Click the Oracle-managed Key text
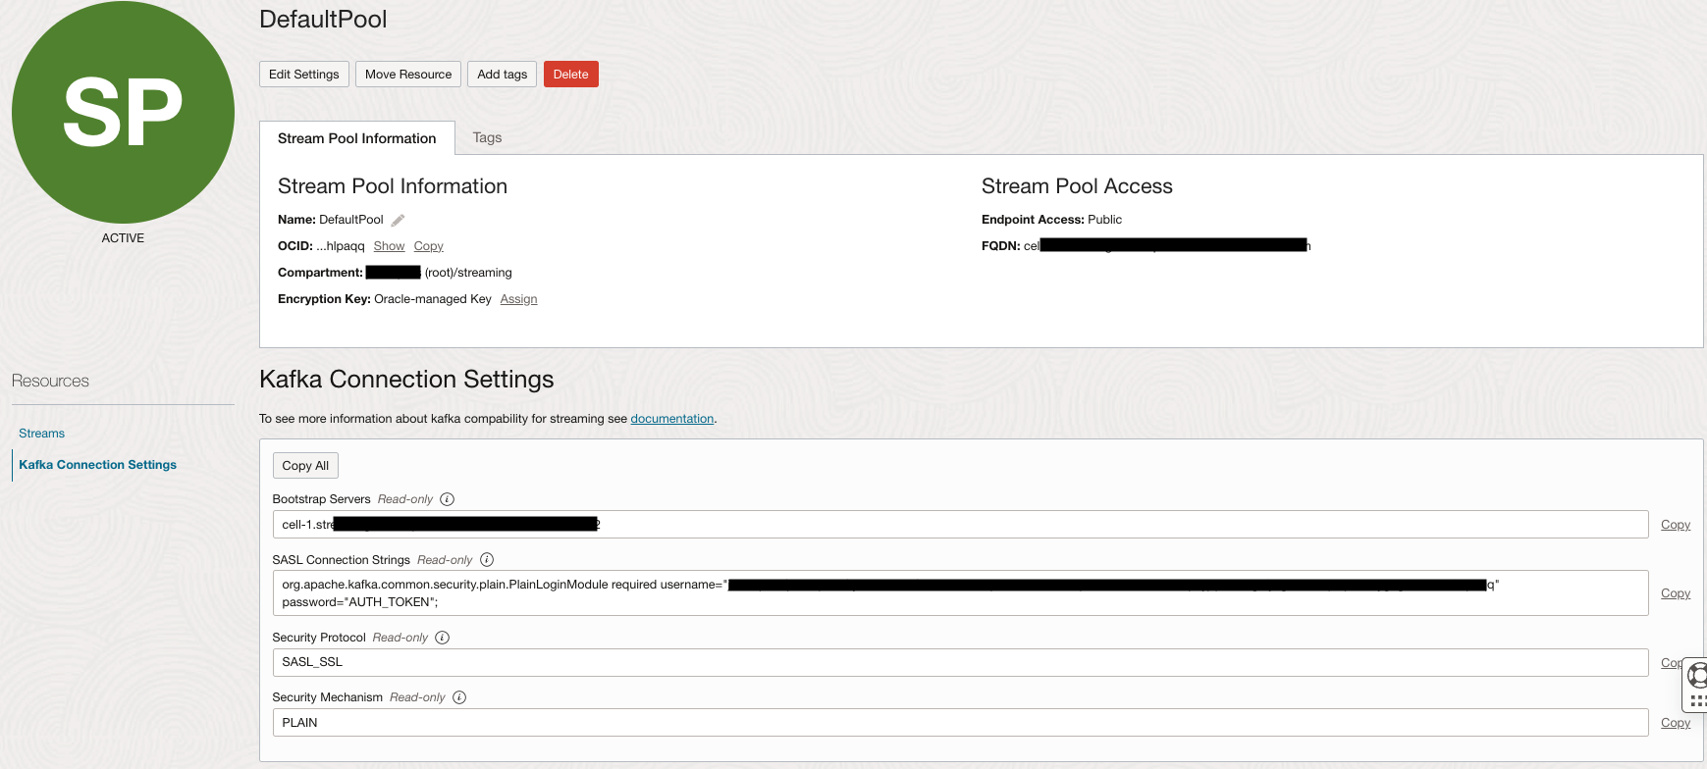 tap(433, 299)
